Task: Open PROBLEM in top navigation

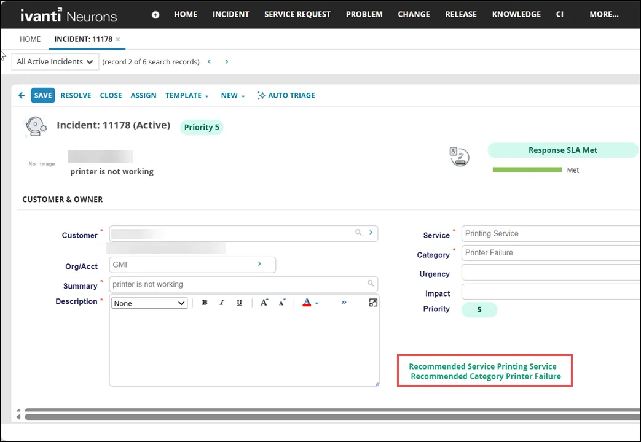Action: (364, 14)
